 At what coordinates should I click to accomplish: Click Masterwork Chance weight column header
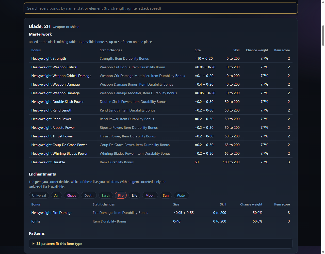[x=257, y=50]
